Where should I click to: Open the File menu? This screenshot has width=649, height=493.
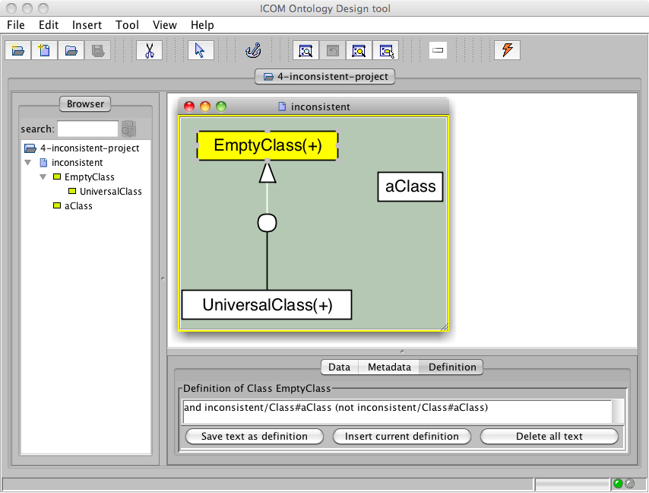[16, 25]
